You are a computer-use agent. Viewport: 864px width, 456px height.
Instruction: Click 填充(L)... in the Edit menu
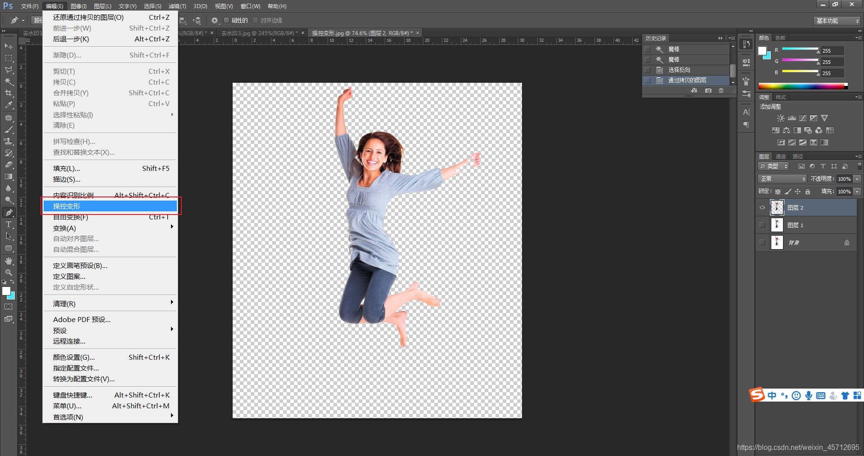[x=67, y=169]
